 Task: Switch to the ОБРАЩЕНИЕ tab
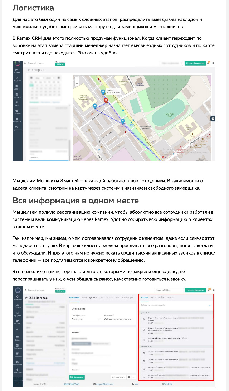pos(74,298)
